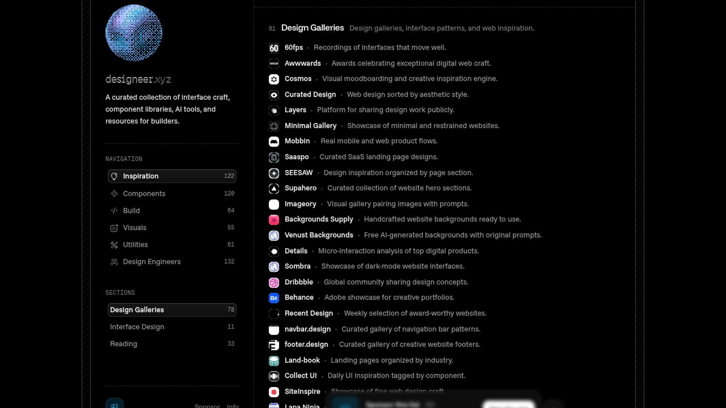Viewport: 726px width, 408px height.
Task: Open the Dribbble link
Action: [299, 282]
